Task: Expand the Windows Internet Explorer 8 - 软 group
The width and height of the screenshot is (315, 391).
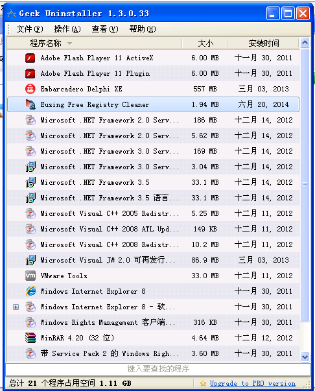Action: 16,307
